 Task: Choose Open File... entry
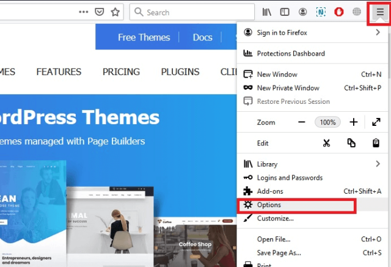tap(312, 240)
